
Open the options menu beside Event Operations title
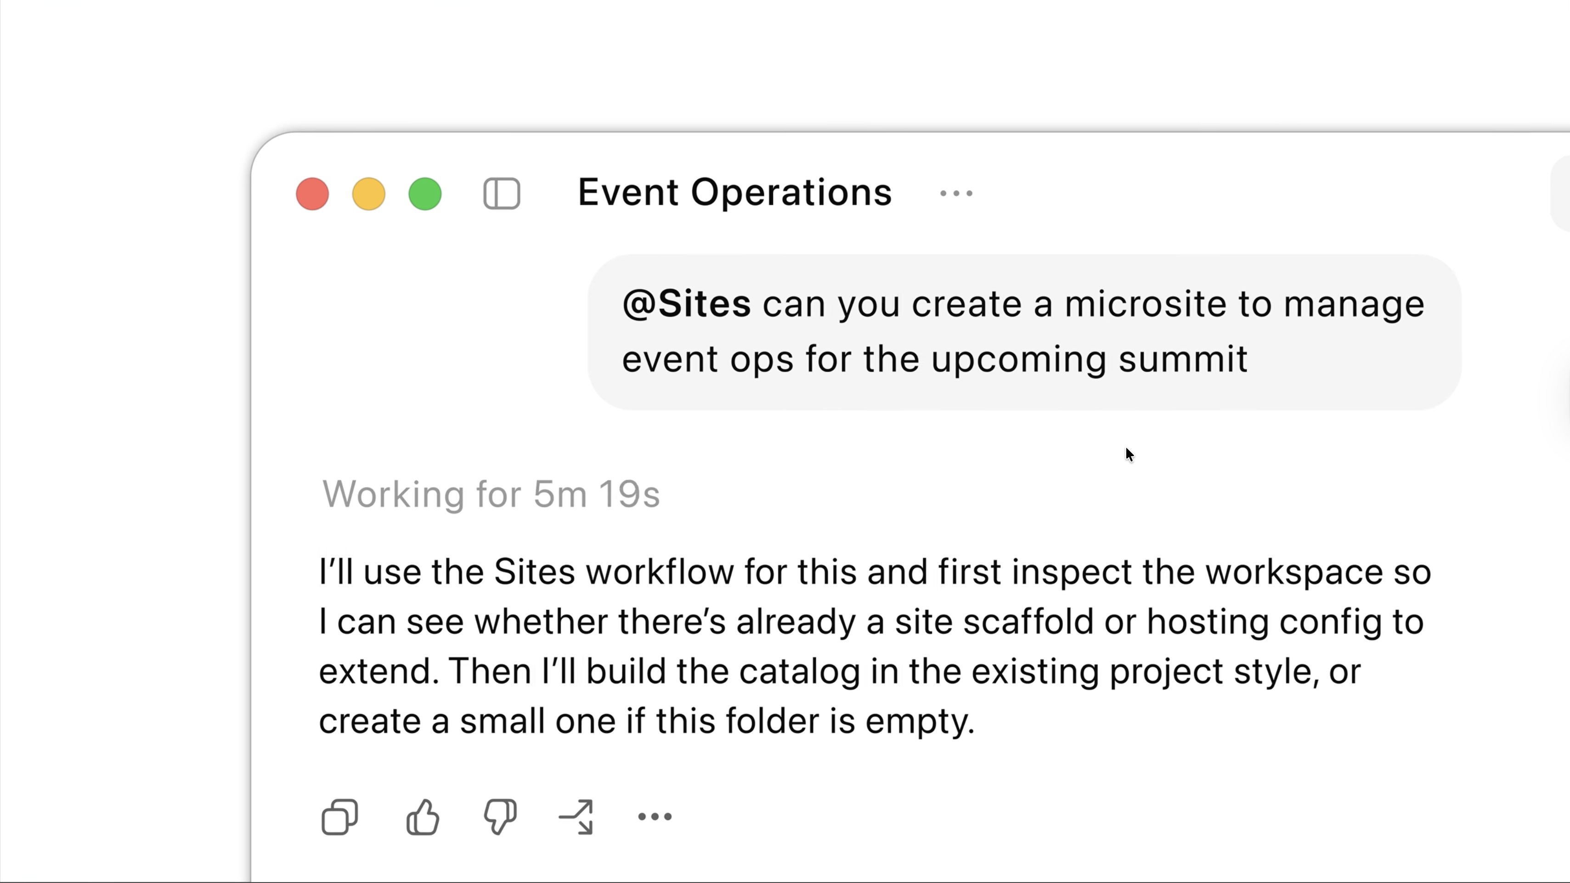pyautogui.click(x=956, y=194)
